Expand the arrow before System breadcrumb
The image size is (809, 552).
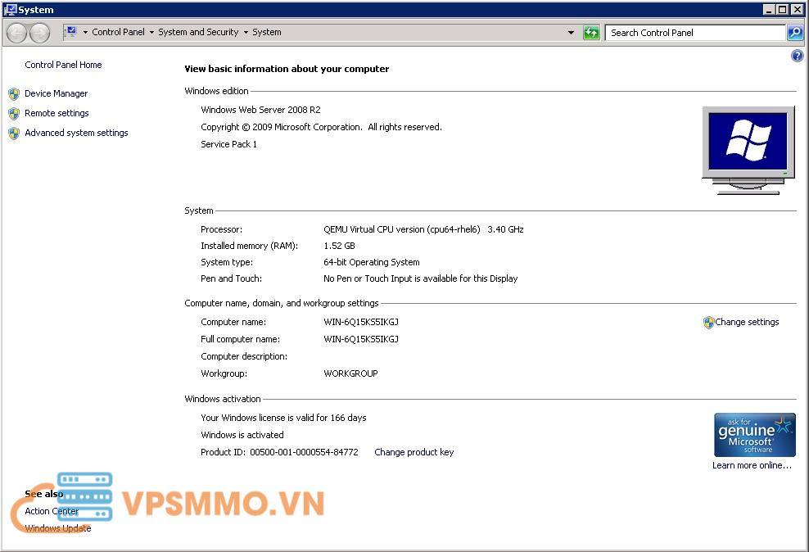click(x=246, y=33)
